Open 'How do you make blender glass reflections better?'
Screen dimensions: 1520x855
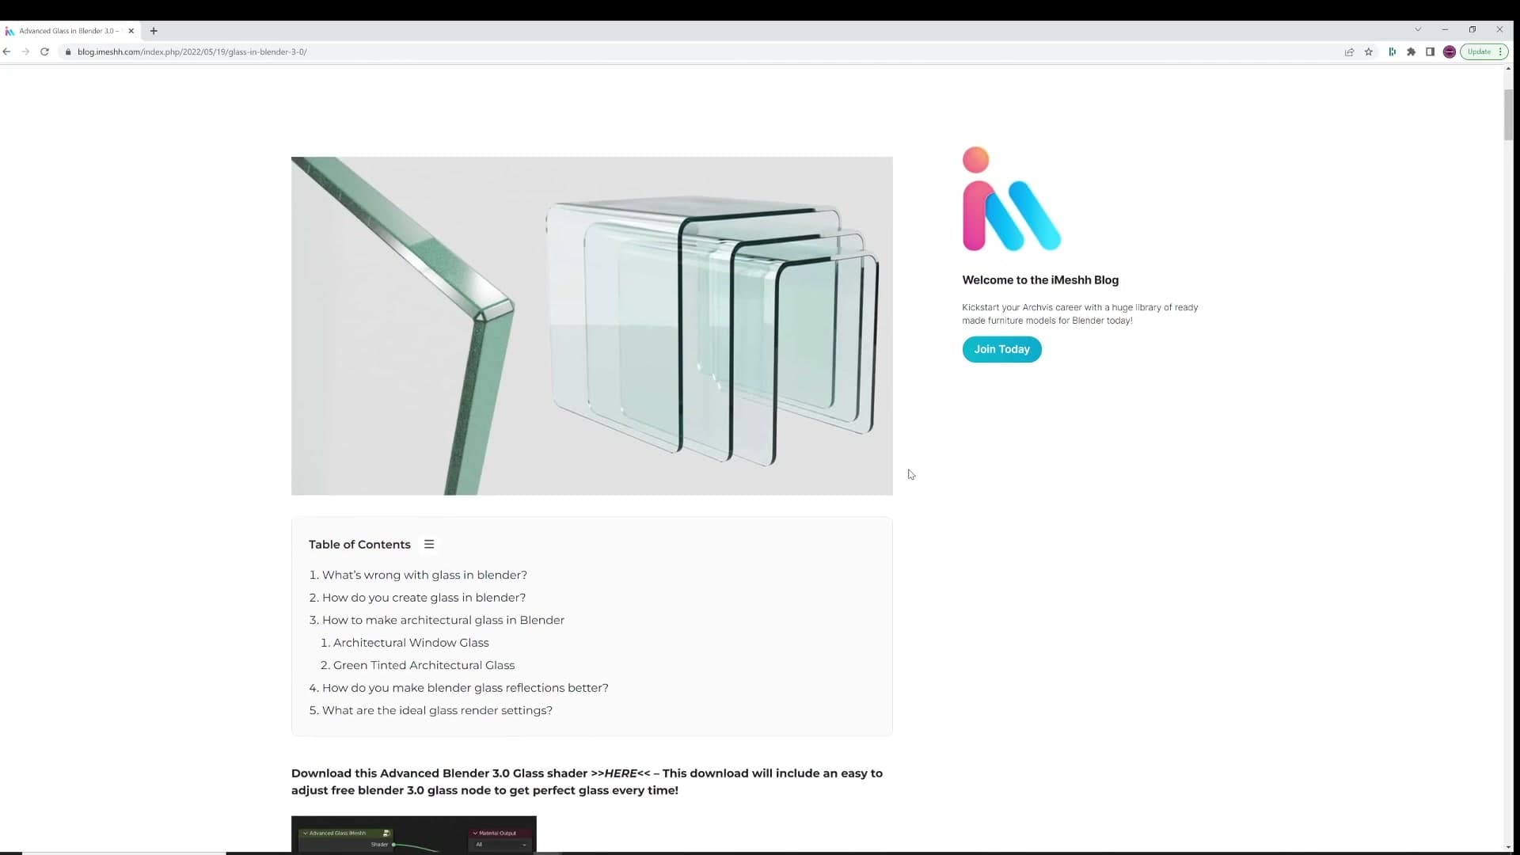click(x=465, y=688)
